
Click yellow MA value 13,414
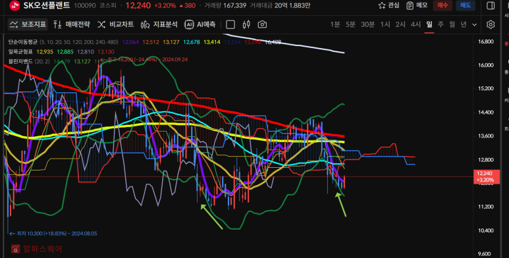click(211, 42)
